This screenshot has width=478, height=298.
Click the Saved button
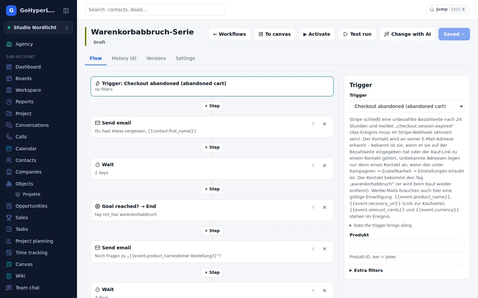tap(454, 34)
